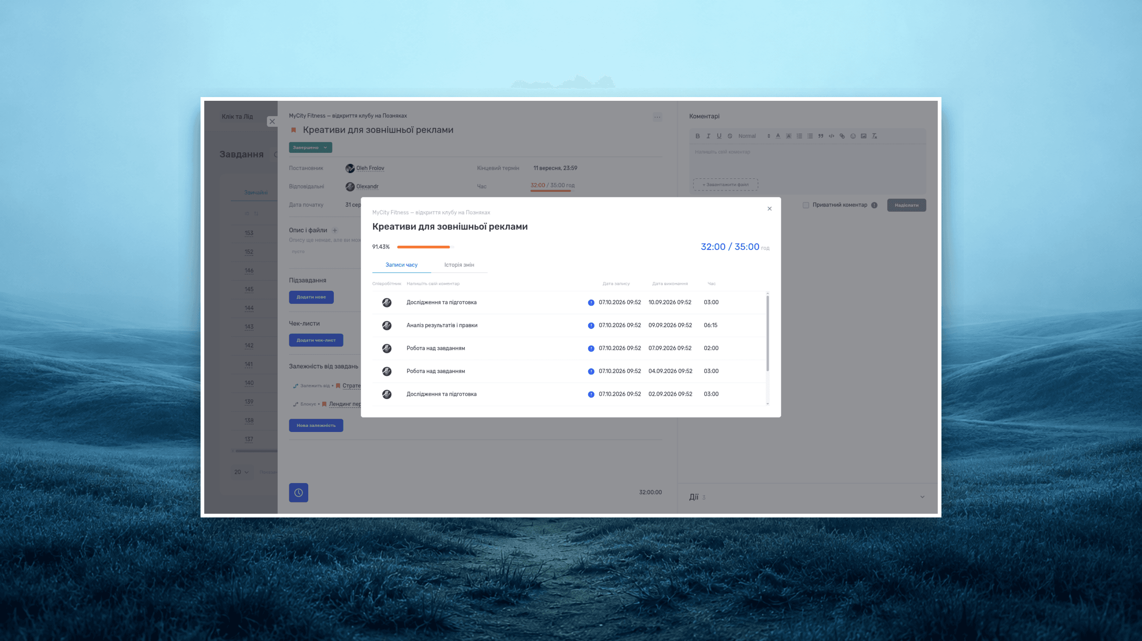Open the emoji picker in the comment toolbar

(853, 136)
